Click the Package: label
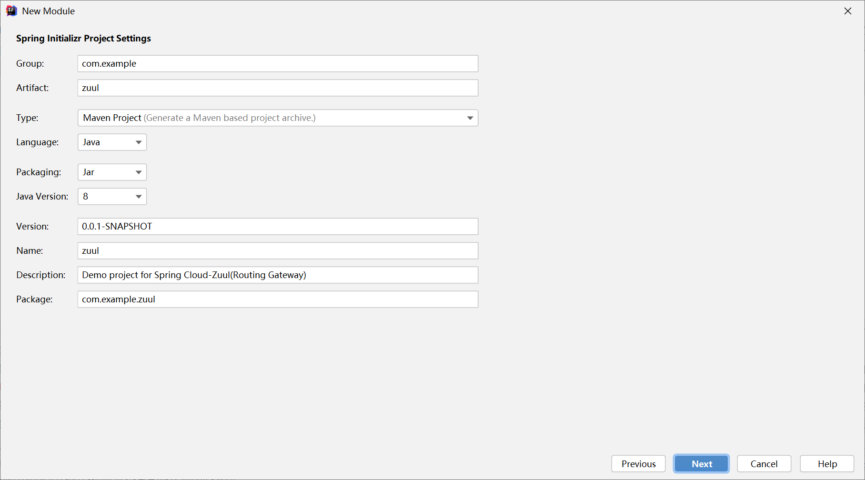Viewport: 865px width, 480px height. point(34,299)
